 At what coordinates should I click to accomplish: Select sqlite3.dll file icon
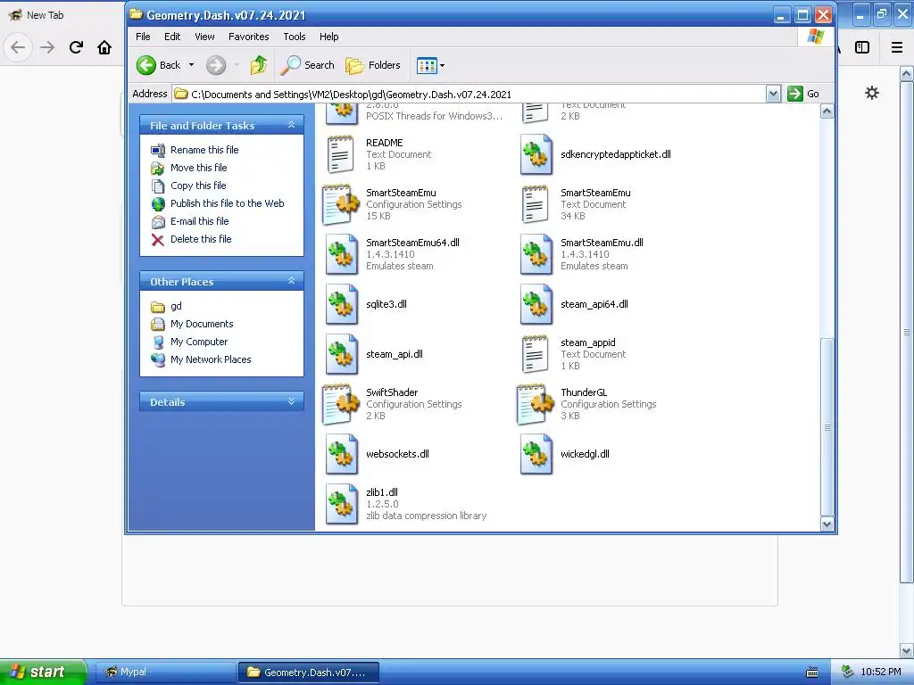coord(342,305)
